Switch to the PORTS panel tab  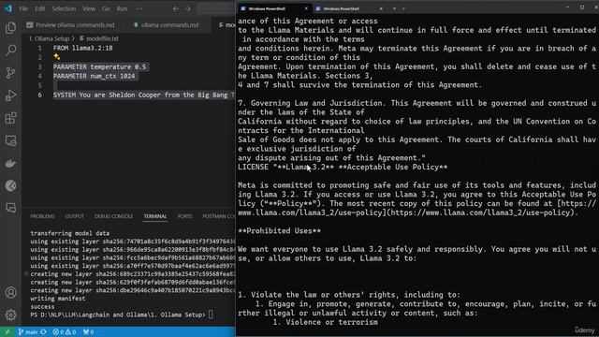point(184,216)
